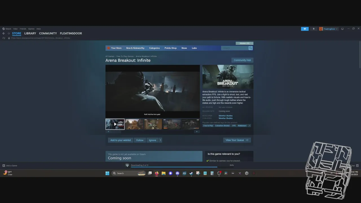Click View Your Queue
The width and height of the screenshot is (361, 203).
coord(237,140)
